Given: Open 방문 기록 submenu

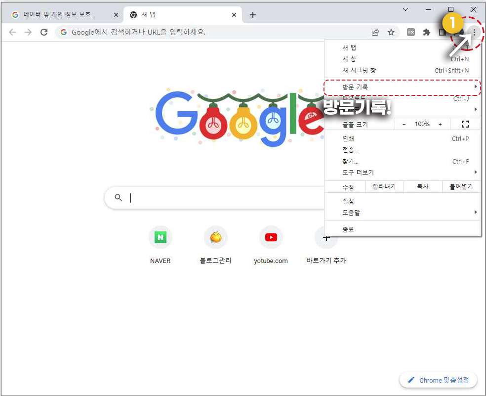Looking at the screenshot, I should tap(403, 87).
